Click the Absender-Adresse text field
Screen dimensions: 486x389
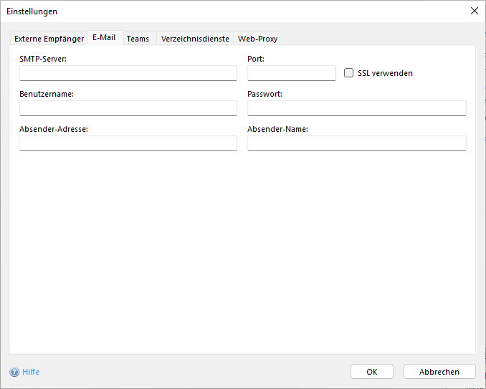(128, 143)
